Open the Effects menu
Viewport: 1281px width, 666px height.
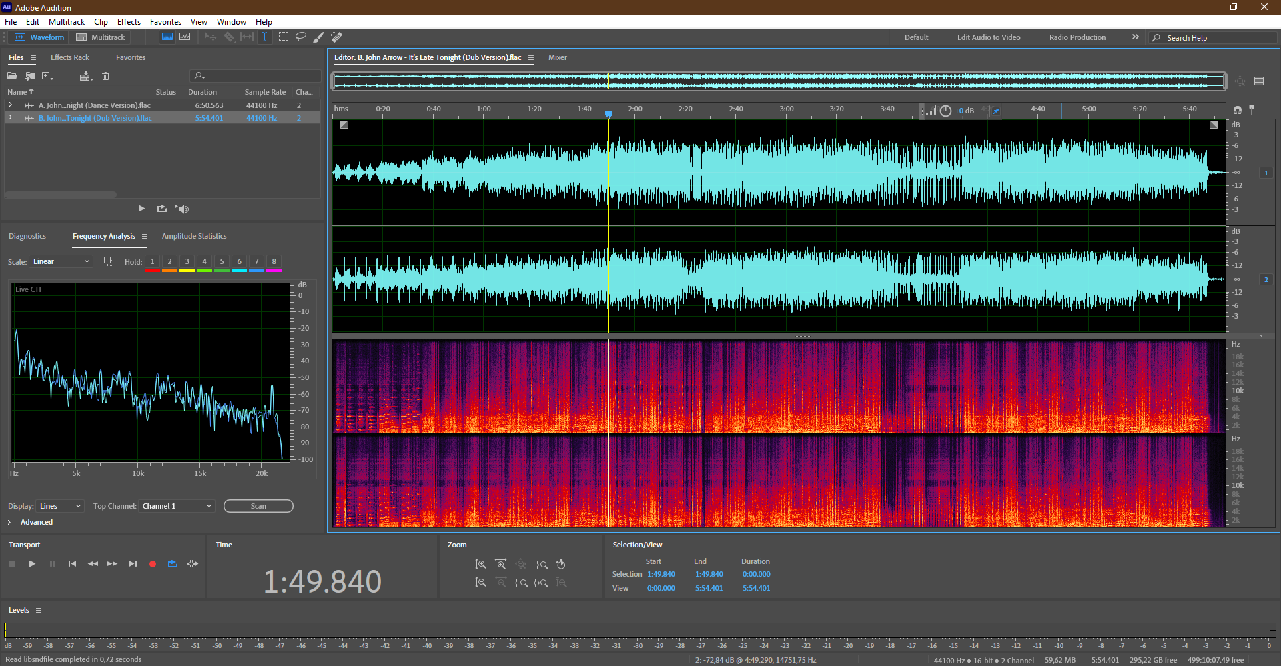point(129,22)
